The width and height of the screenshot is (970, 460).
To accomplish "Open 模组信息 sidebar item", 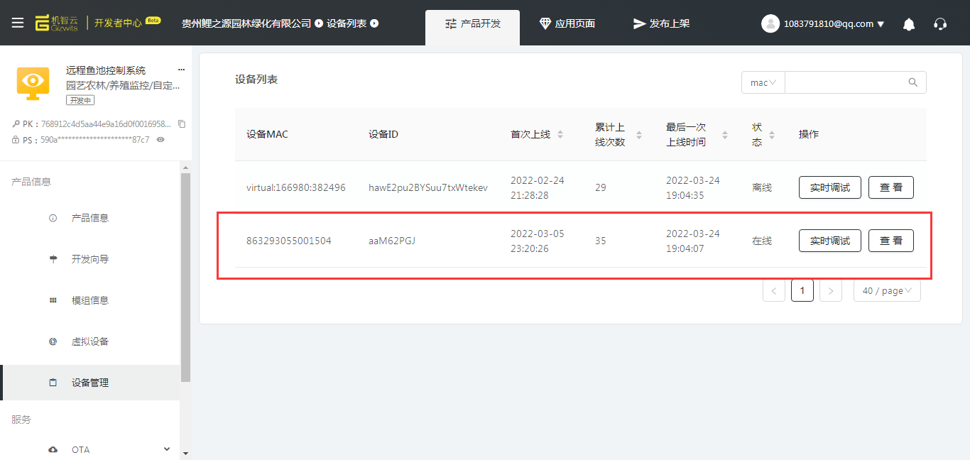I will tap(90, 300).
